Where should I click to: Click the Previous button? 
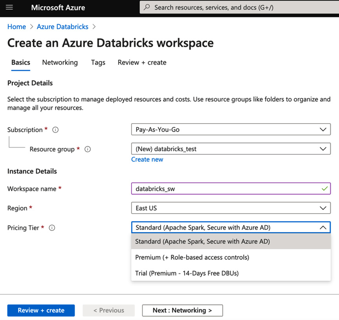coord(108,310)
